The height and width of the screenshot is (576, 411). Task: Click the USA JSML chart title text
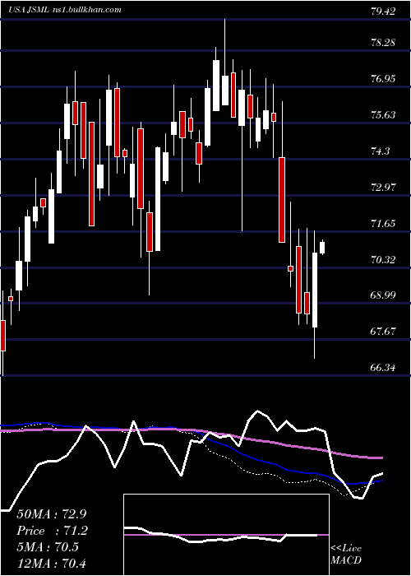click(65, 10)
